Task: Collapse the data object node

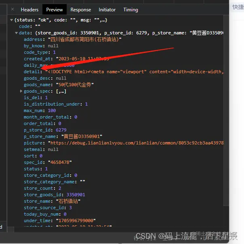Action: pyautogui.click(x=16, y=33)
